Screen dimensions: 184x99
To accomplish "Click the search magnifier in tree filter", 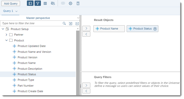I will coord(64,23).
